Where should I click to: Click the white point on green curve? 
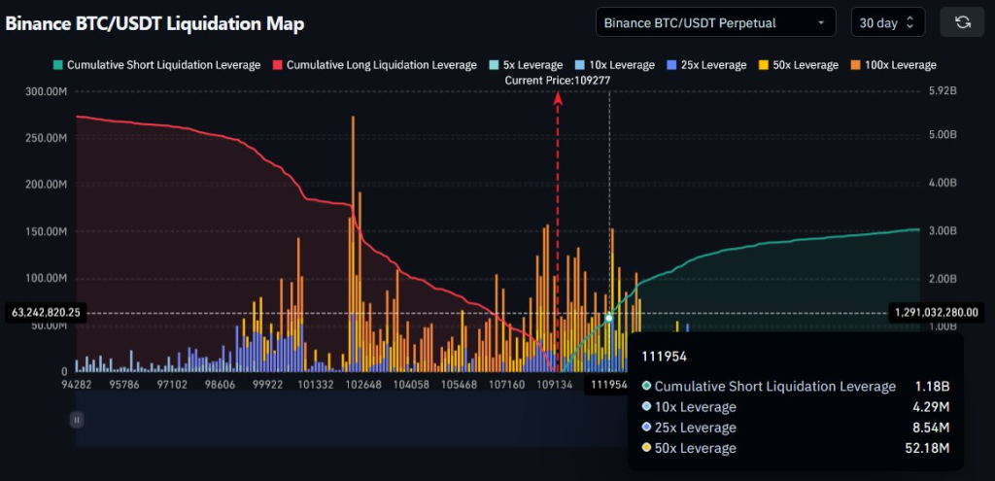tap(609, 318)
